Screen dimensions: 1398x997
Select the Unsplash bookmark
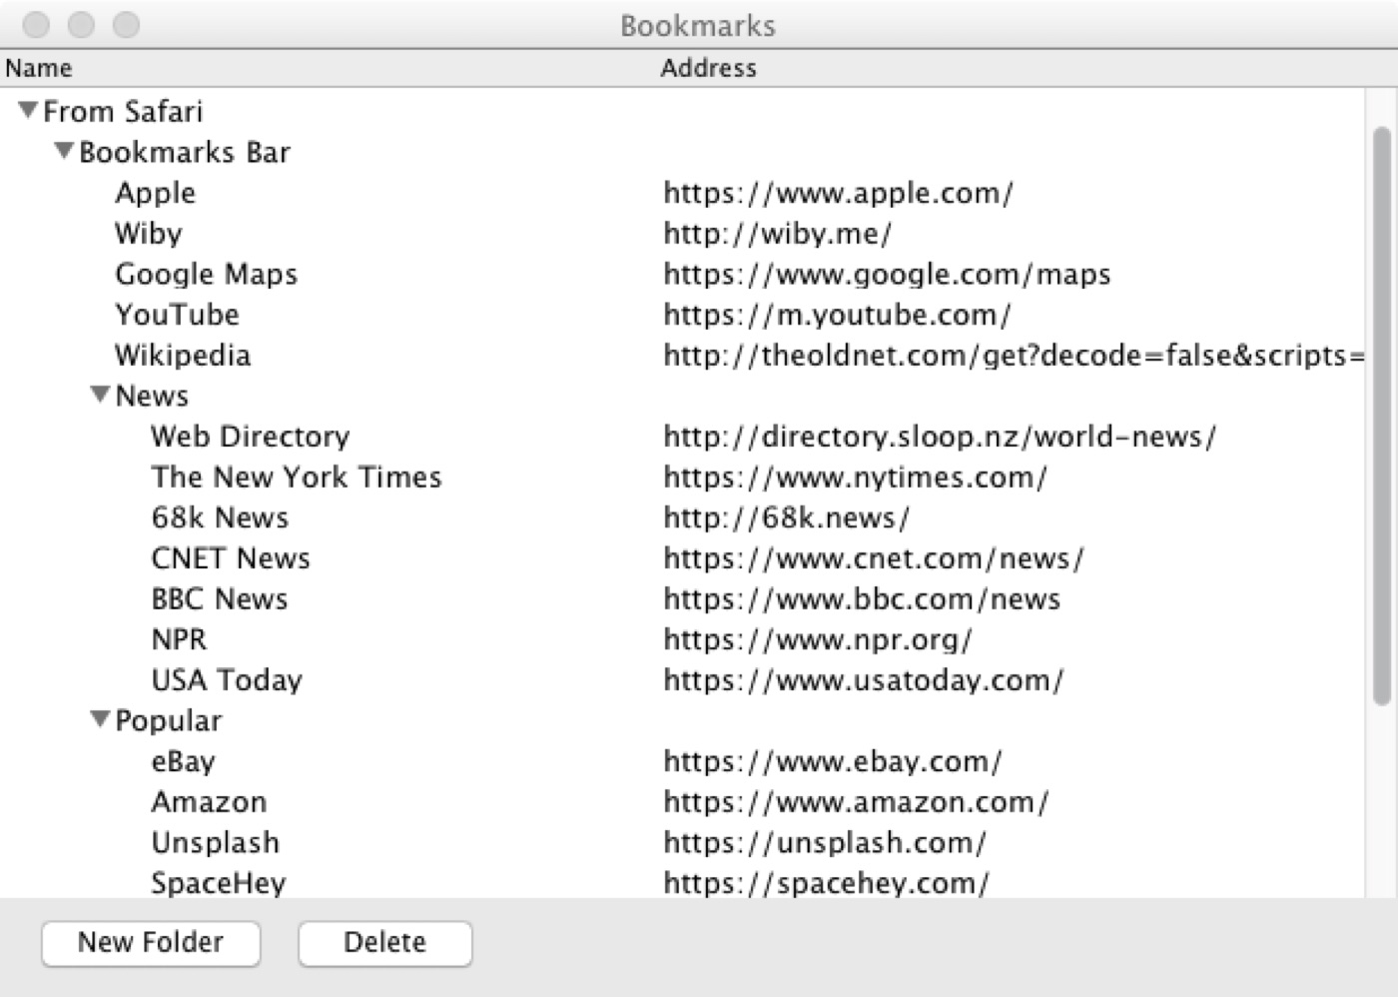point(216,843)
